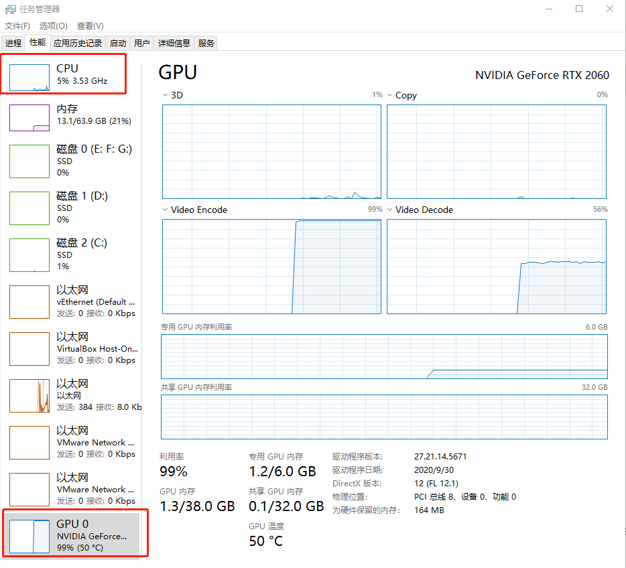Click the 50 °C GPU temperature value
Viewport: 626px width, 568px height.
click(x=265, y=541)
